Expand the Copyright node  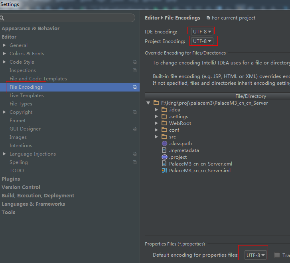4,112
